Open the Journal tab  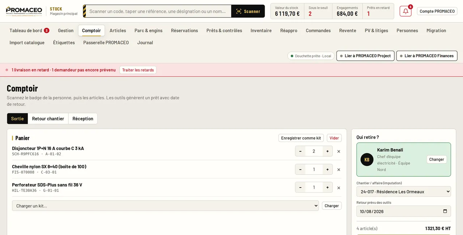pyautogui.click(x=145, y=42)
